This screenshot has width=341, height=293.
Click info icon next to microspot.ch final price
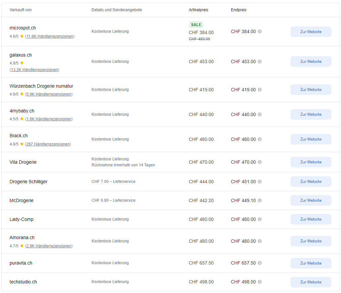click(x=260, y=32)
